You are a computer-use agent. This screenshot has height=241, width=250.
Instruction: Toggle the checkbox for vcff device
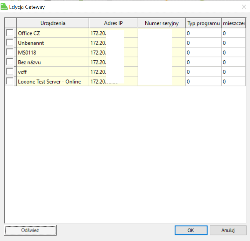(10, 72)
